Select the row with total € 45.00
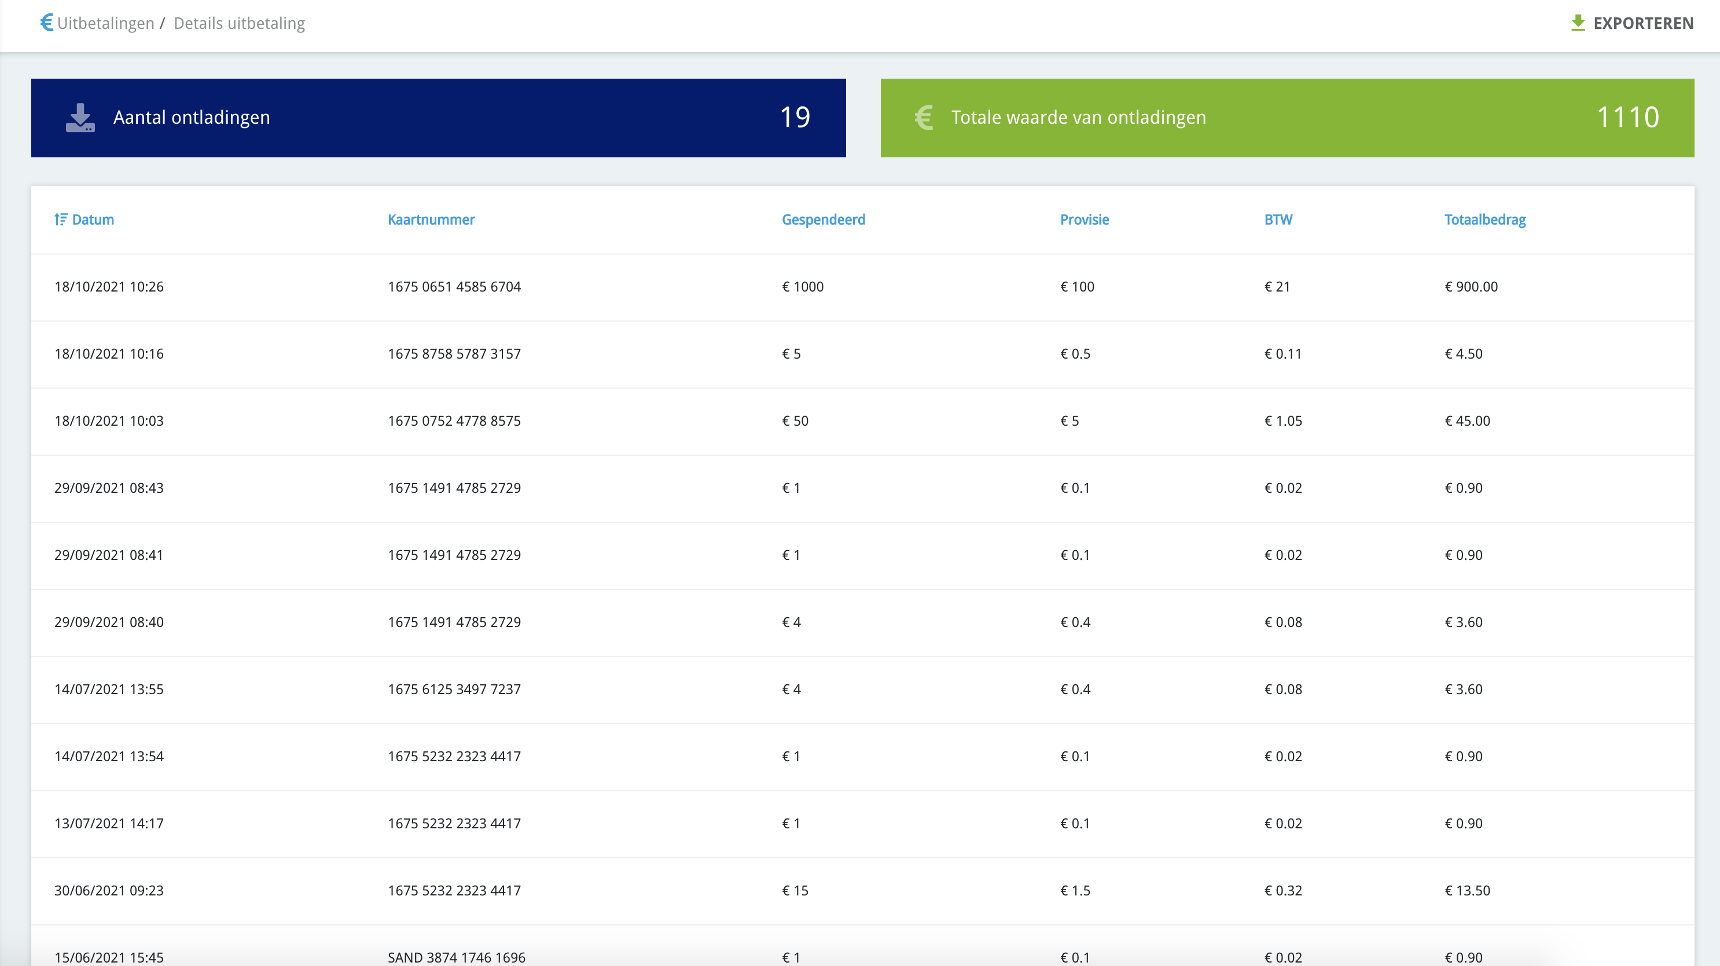Viewport: 1720px width, 966px height. click(x=1467, y=421)
